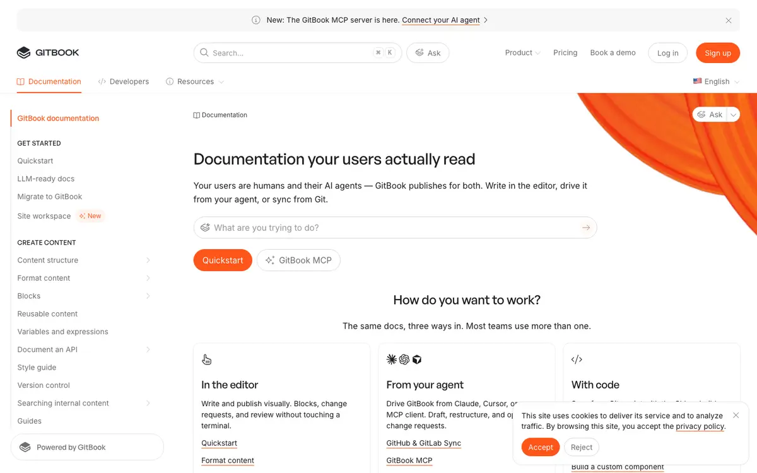Click the search magnifier icon
The height and width of the screenshot is (473, 757).
pyautogui.click(x=204, y=53)
